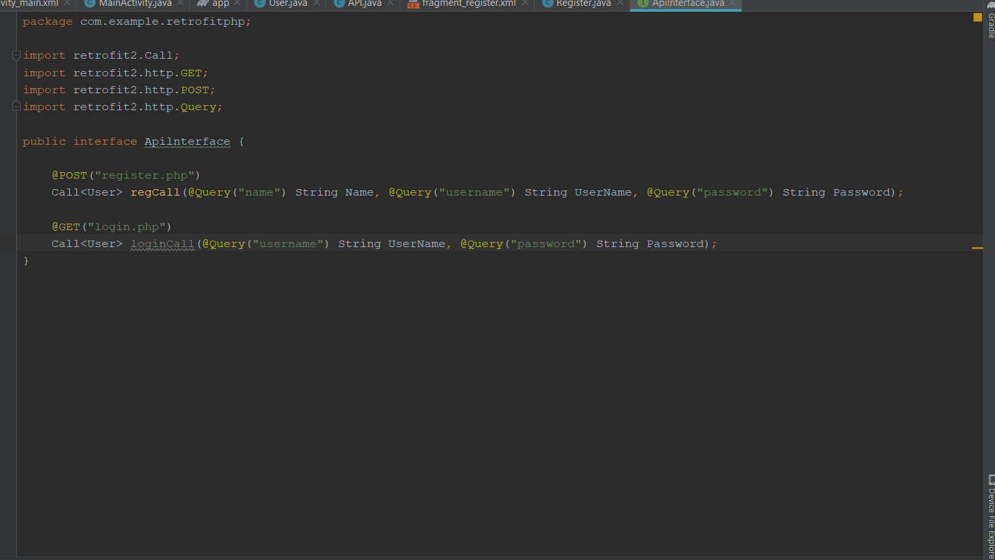
Task: Close the API.java tab
Action: coord(390,3)
